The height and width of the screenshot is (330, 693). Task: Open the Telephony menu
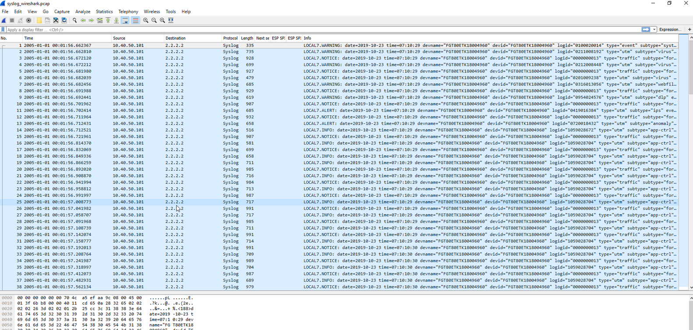point(128,12)
